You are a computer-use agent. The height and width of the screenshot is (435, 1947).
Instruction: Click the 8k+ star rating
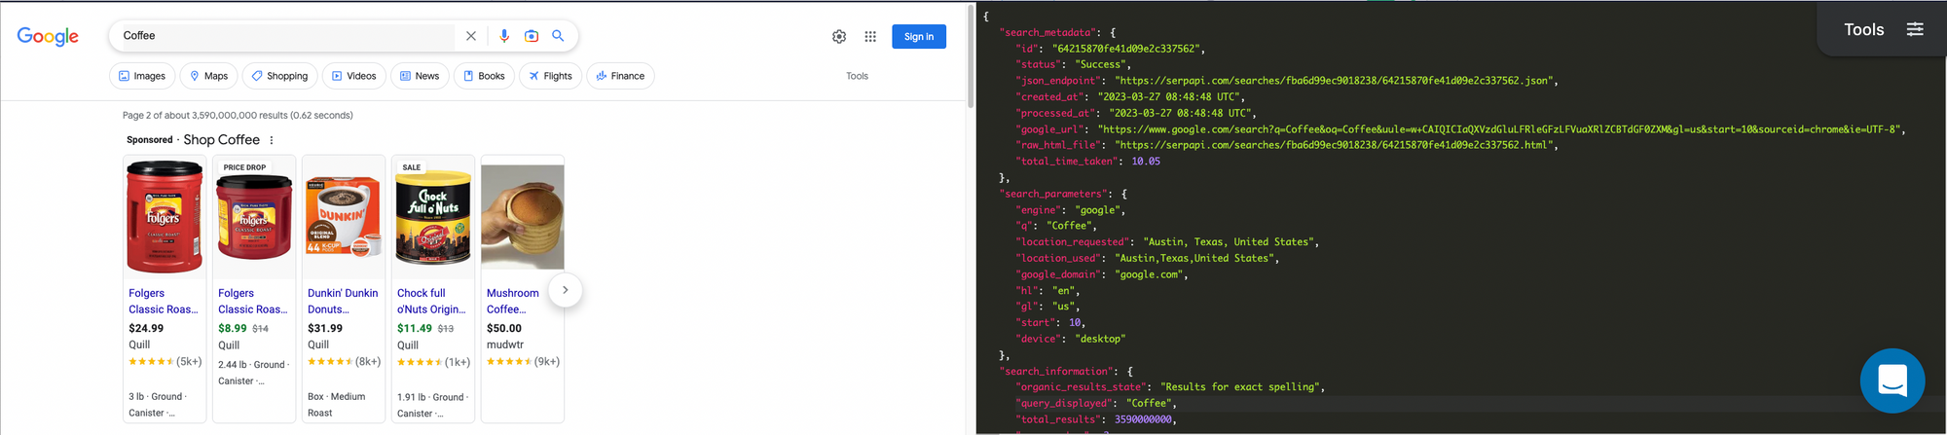344,361
